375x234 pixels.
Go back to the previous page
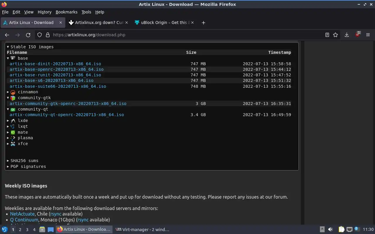pos(7,35)
